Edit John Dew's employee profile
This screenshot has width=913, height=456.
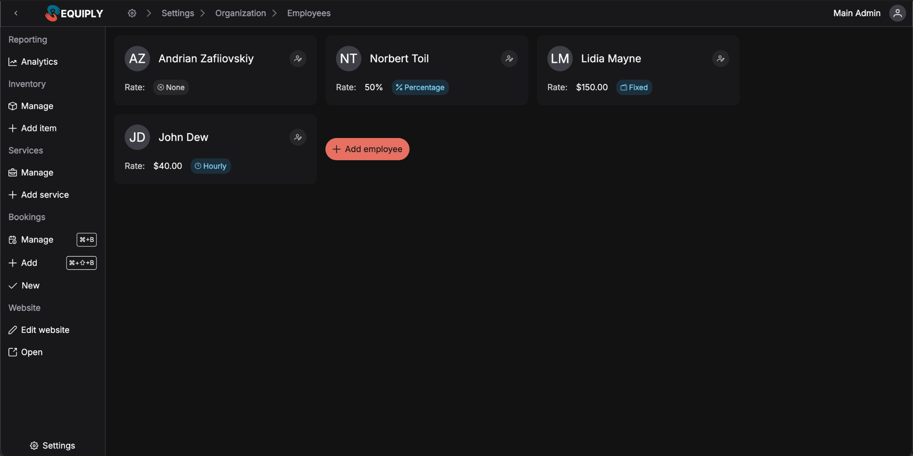pyautogui.click(x=298, y=137)
